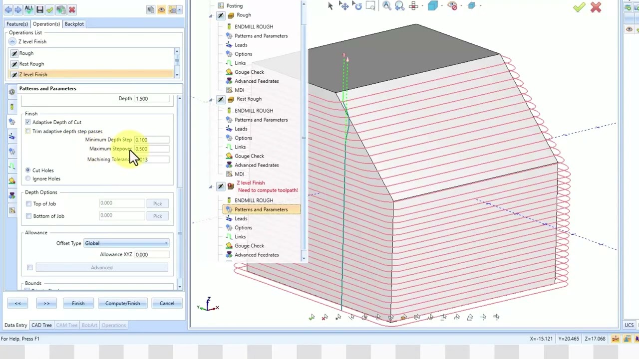
Task: Choose the pointer select tool in viewport toolbar
Action: pyautogui.click(x=330, y=6)
